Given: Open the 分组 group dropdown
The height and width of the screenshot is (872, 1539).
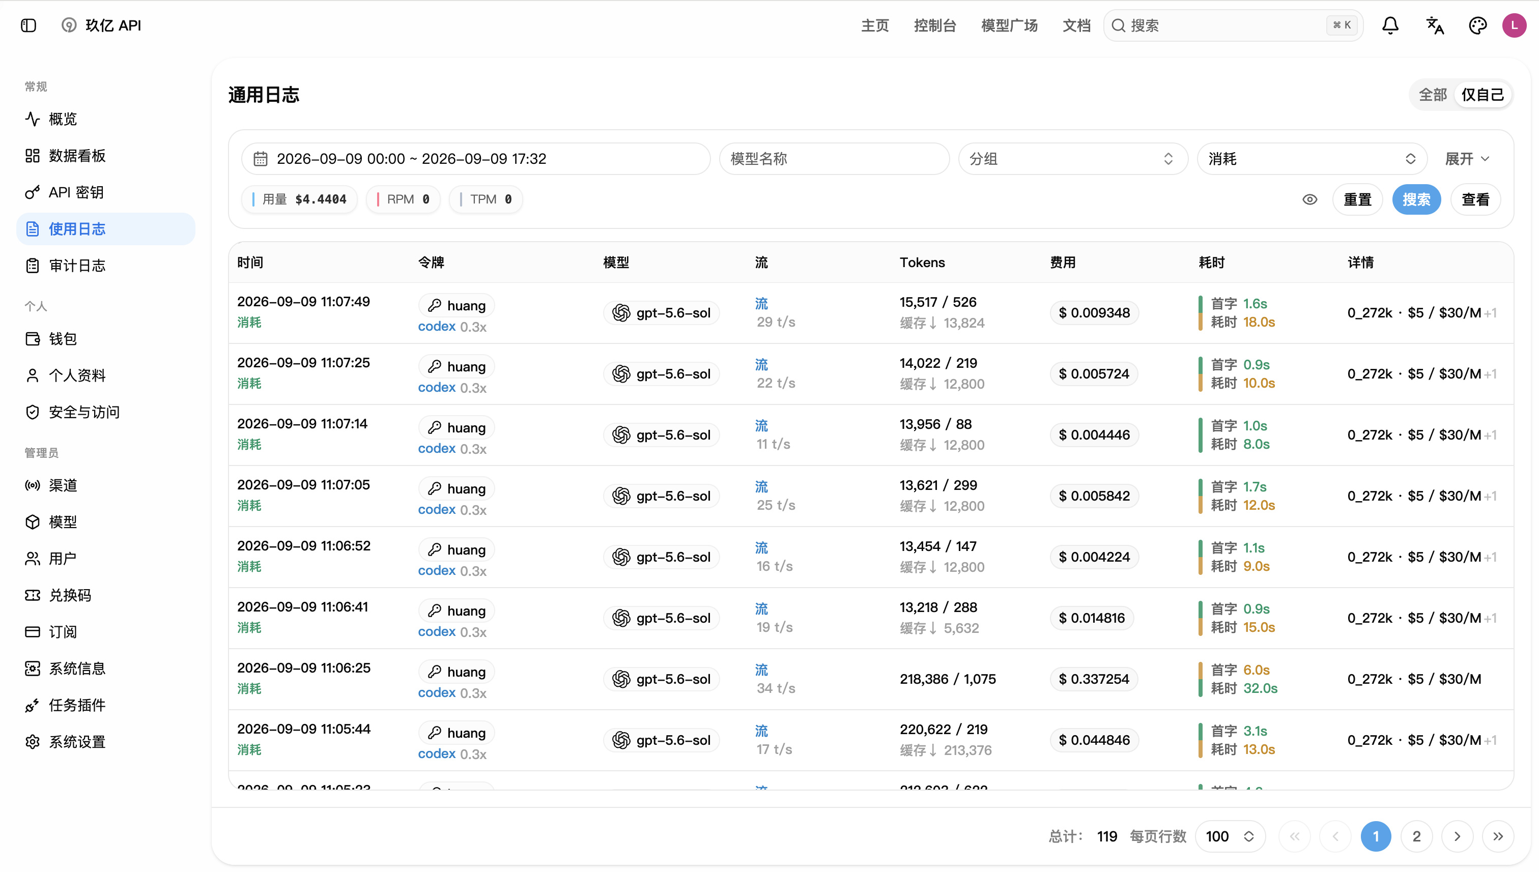Looking at the screenshot, I should [1072, 159].
